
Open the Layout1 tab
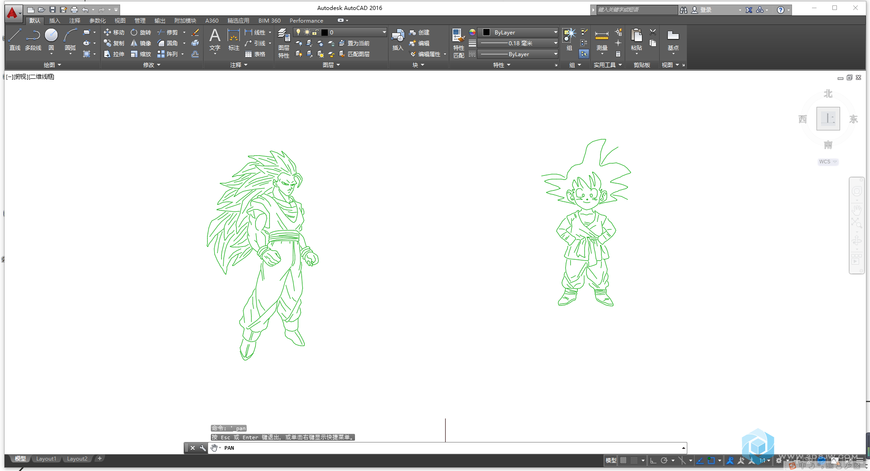tap(46, 459)
